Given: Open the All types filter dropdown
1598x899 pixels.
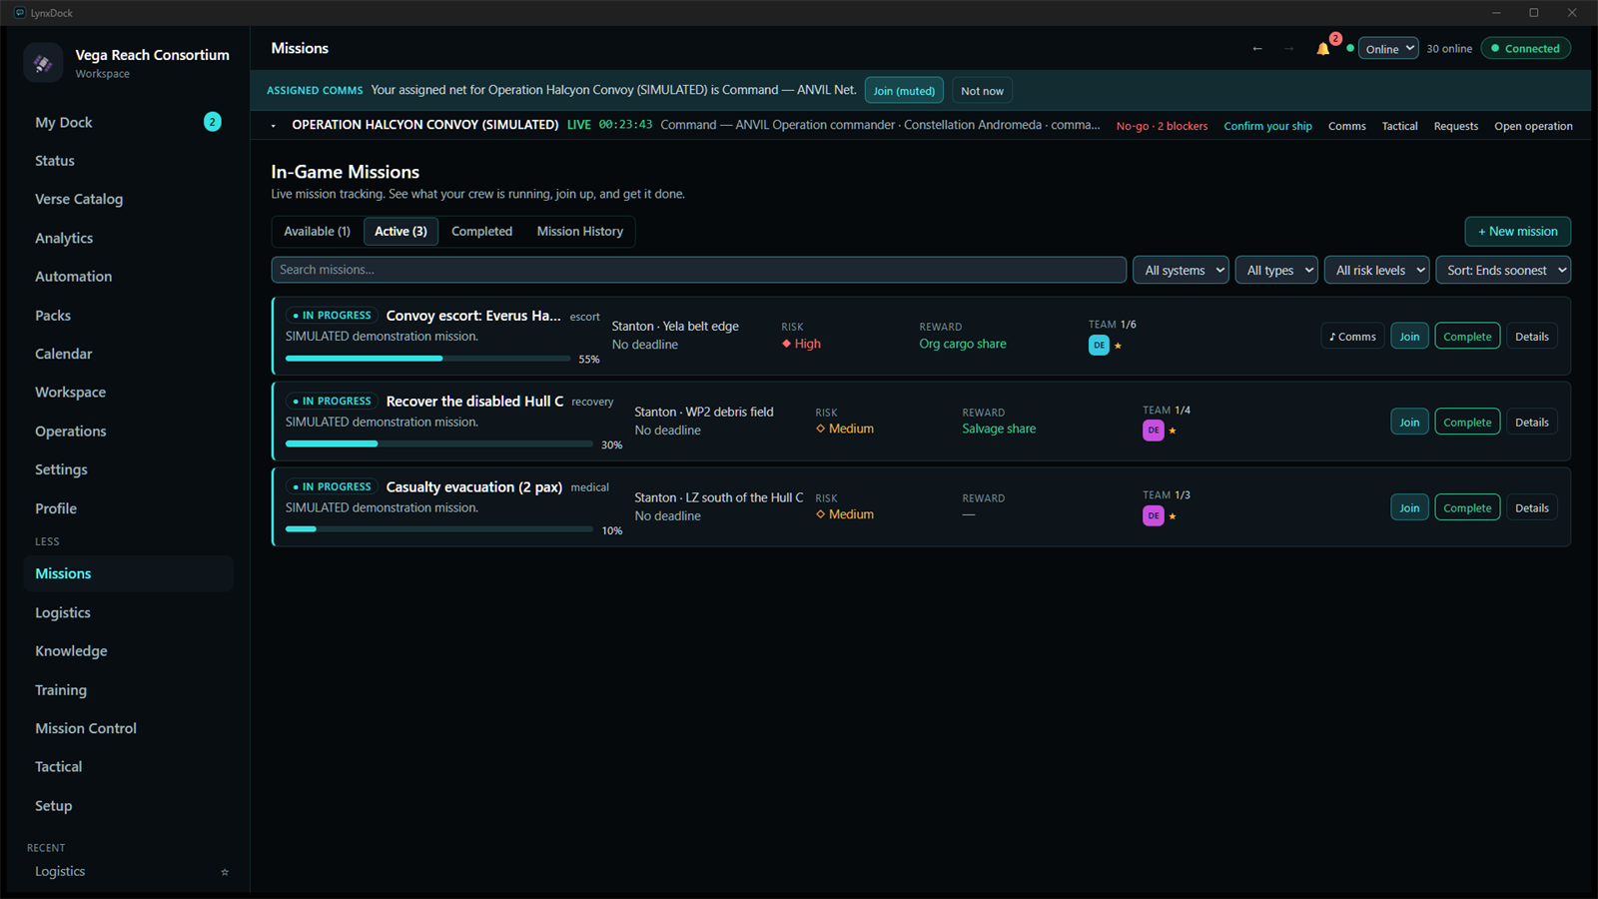Looking at the screenshot, I should click(x=1276, y=271).
